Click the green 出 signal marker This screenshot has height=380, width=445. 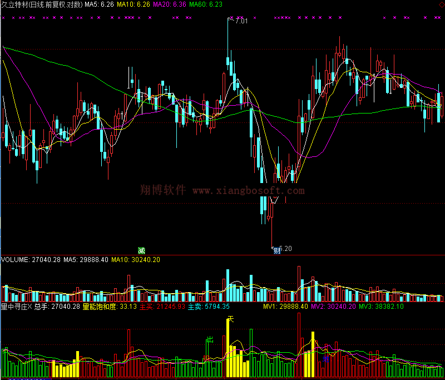click(x=210, y=339)
